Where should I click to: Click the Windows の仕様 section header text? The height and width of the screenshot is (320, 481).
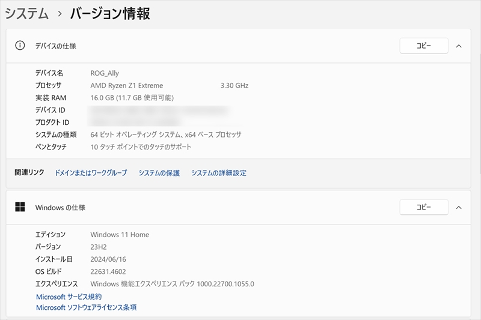(x=60, y=208)
